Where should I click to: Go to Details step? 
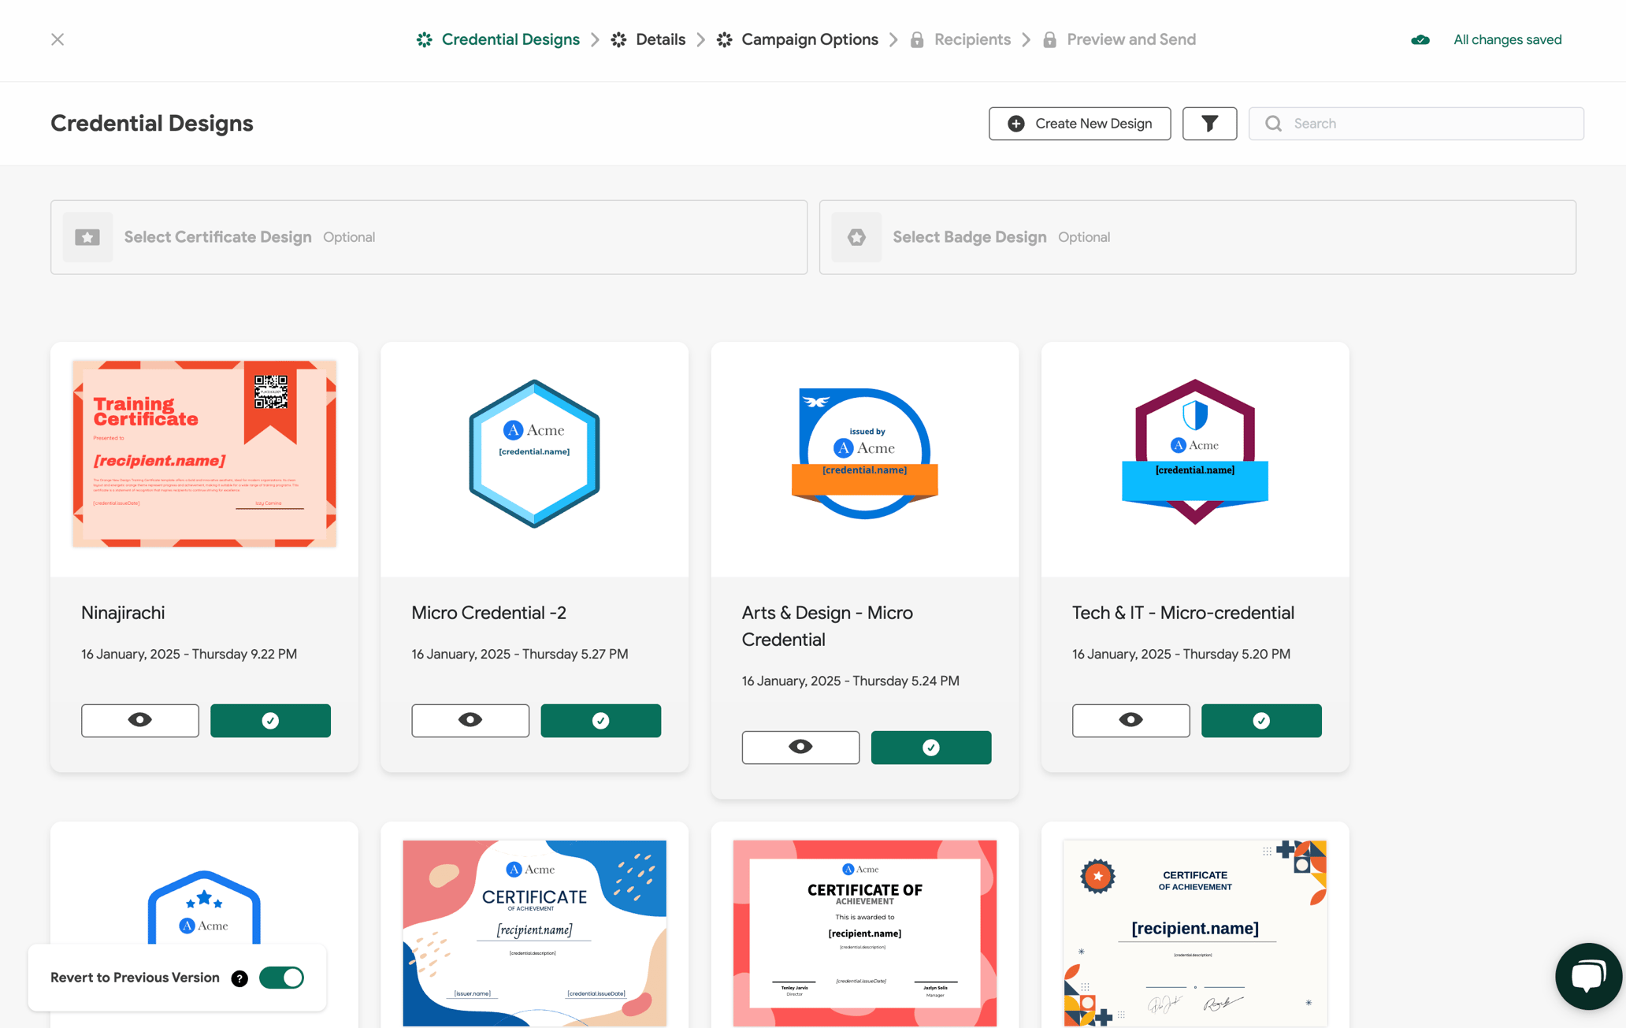coord(659,39)
